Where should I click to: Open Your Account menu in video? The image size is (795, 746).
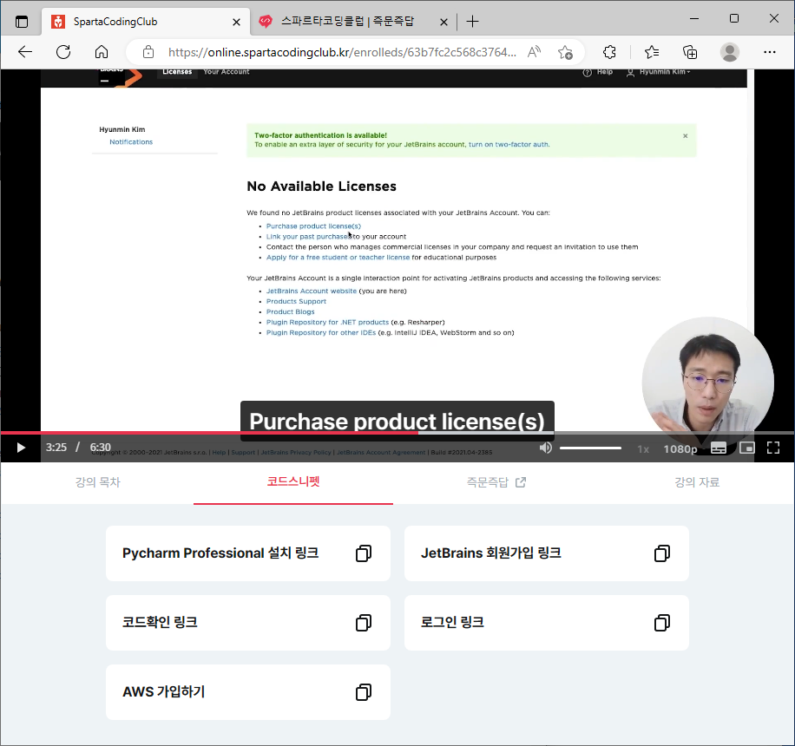pyautogui.click(x=227, y=72)
